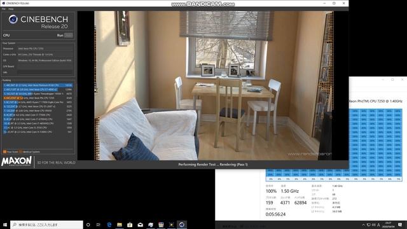Open Cortana circle icon on taskbar
Viewport: 407px width, 229px height.
[x=88, y=225]
